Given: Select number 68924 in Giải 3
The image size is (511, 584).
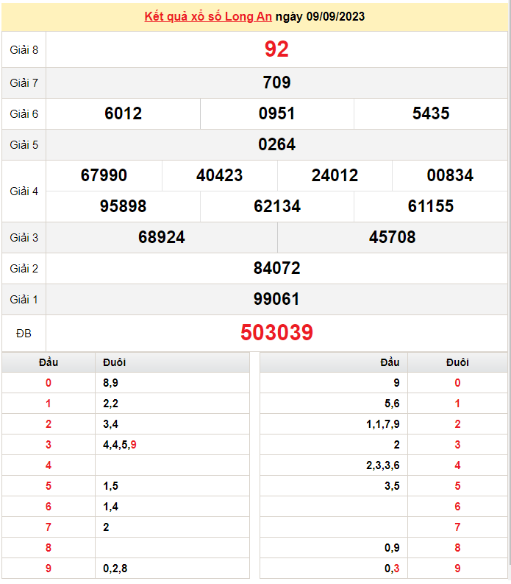Looking at the screenshot, I should pyautogui.click(x=162, y=237).
